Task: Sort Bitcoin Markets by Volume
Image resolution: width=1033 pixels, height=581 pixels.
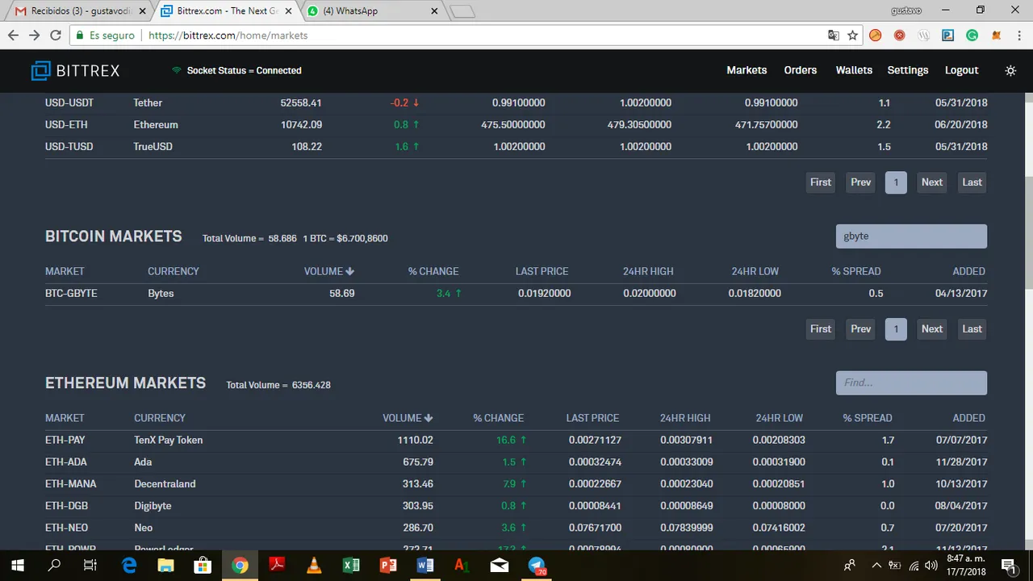Action: [329, 271]
